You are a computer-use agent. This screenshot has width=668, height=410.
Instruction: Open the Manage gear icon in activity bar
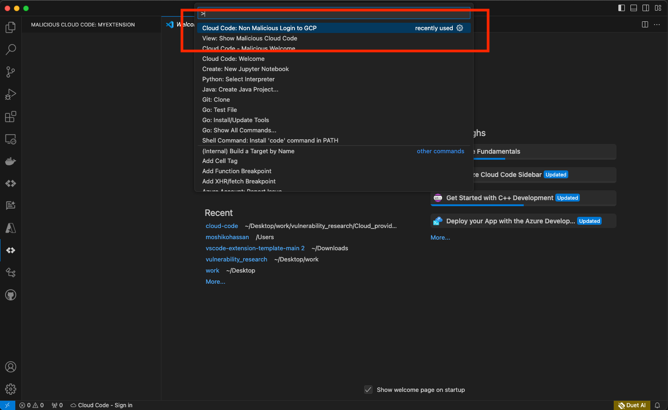tap(10, 389)
